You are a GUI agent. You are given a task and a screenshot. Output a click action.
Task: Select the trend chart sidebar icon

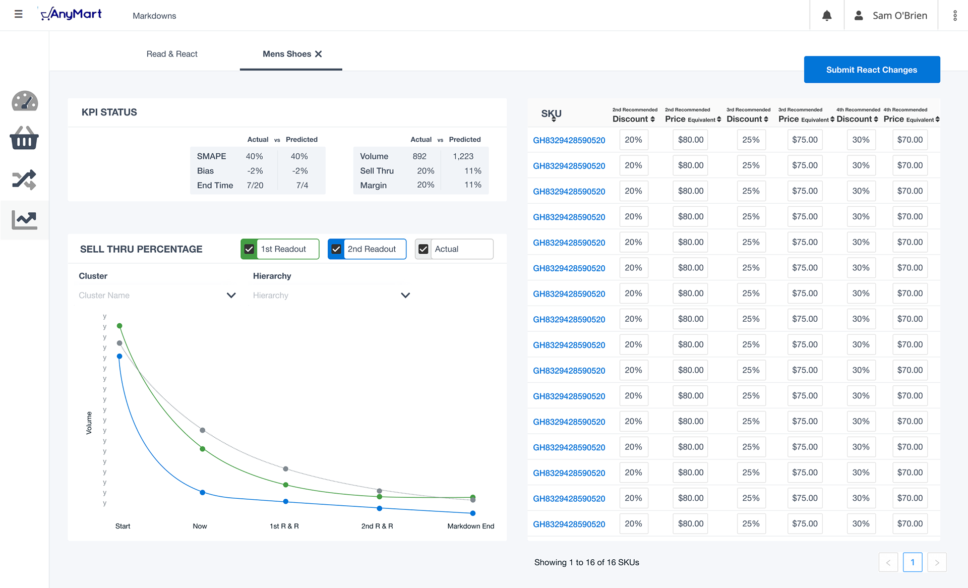[x=25, y=220]
